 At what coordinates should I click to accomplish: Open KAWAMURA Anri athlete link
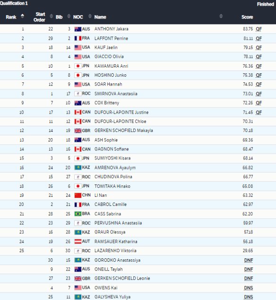tap(111, 66)
